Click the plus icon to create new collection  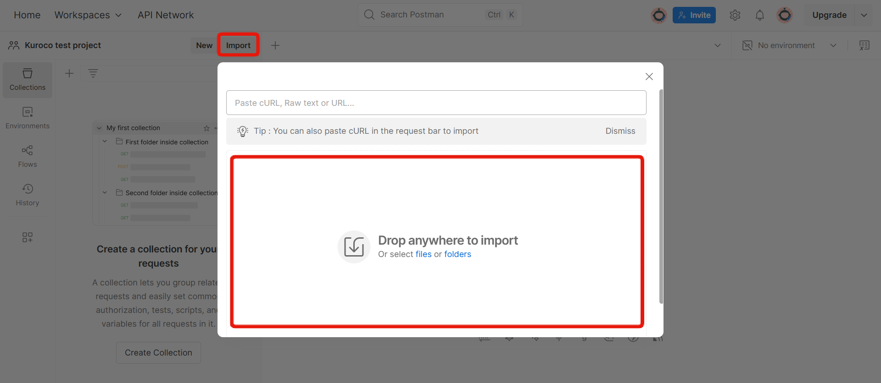(x=69, y=73)
